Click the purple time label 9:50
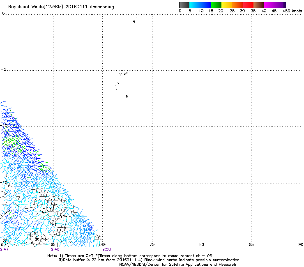Image resolution: width=304 pixels, height=267 pixels. click(107, 249)
